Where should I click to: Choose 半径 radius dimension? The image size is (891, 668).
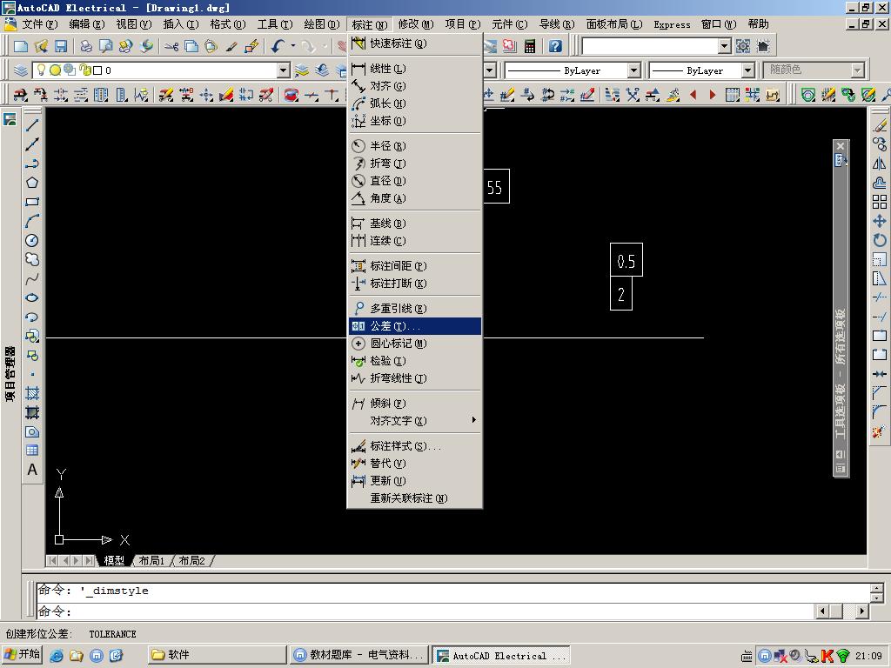pyautogui.click(x=414, y=146)
